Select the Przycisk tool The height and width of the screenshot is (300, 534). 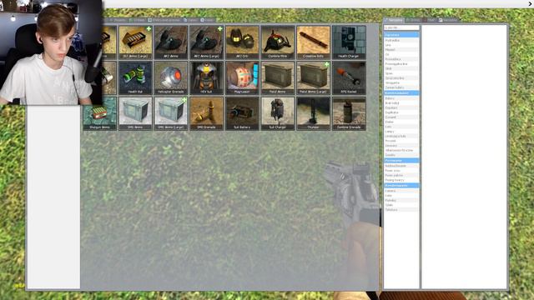[x=401, y=141]
